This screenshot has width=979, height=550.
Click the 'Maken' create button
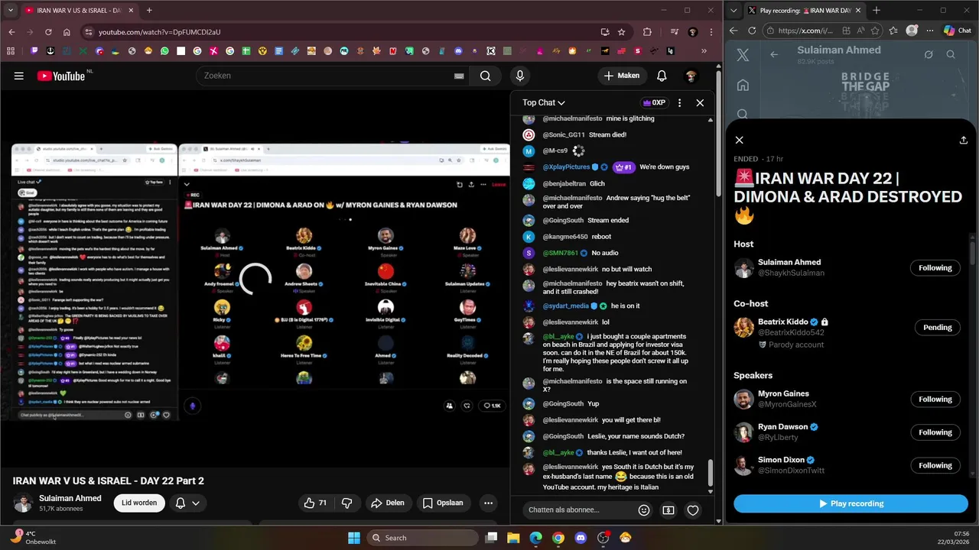622,76
